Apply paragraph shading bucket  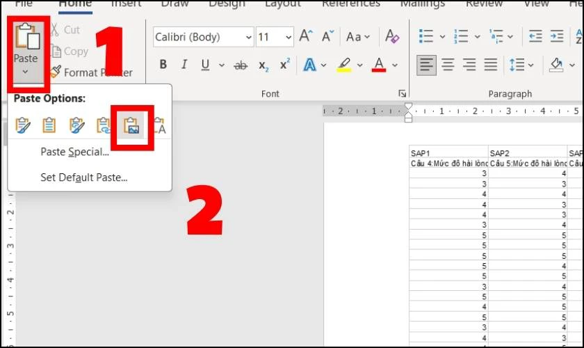tap(556, 65)
